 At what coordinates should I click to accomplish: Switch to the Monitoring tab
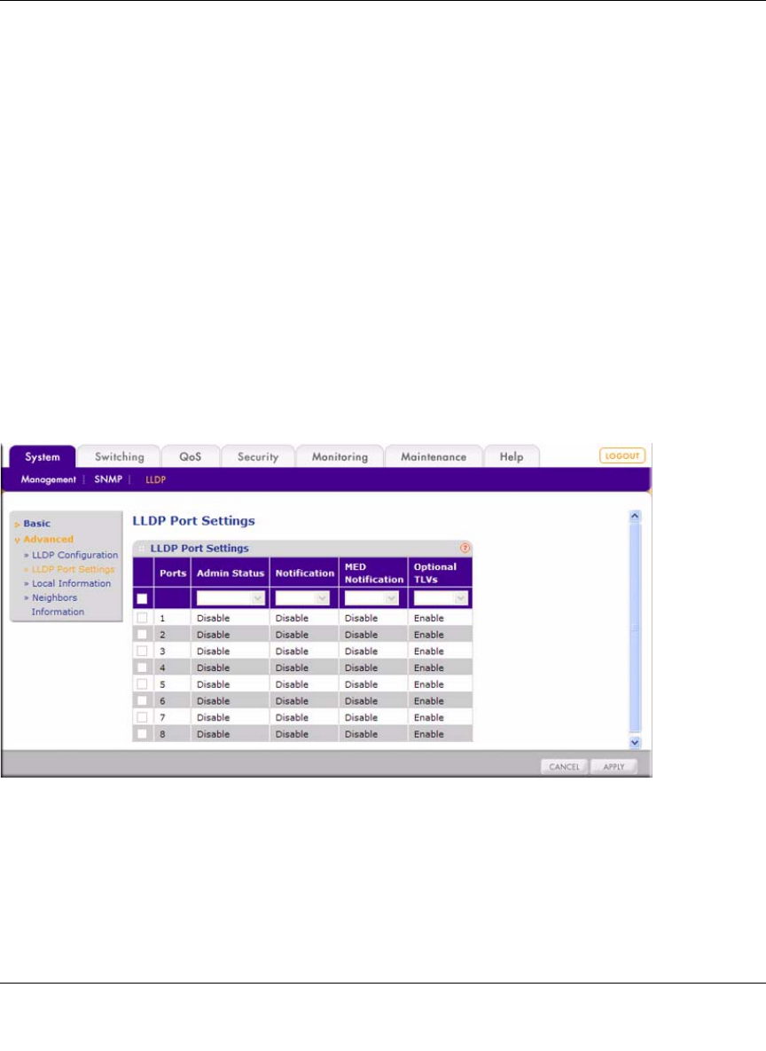click(340, 456)
